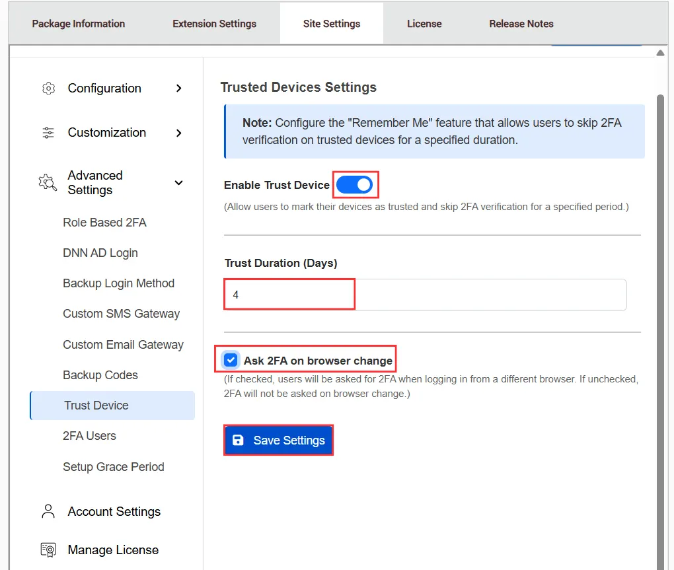Click the Advanced Settings gear-search icon

click(x=48, y=183)
